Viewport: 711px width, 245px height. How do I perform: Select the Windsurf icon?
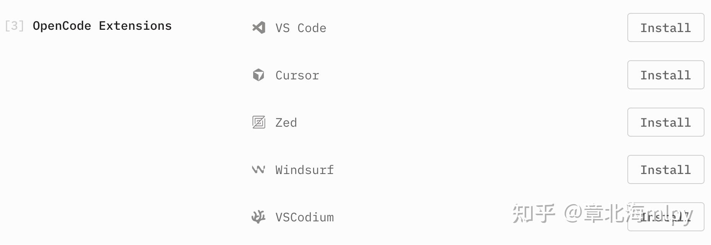click(259, 169)
